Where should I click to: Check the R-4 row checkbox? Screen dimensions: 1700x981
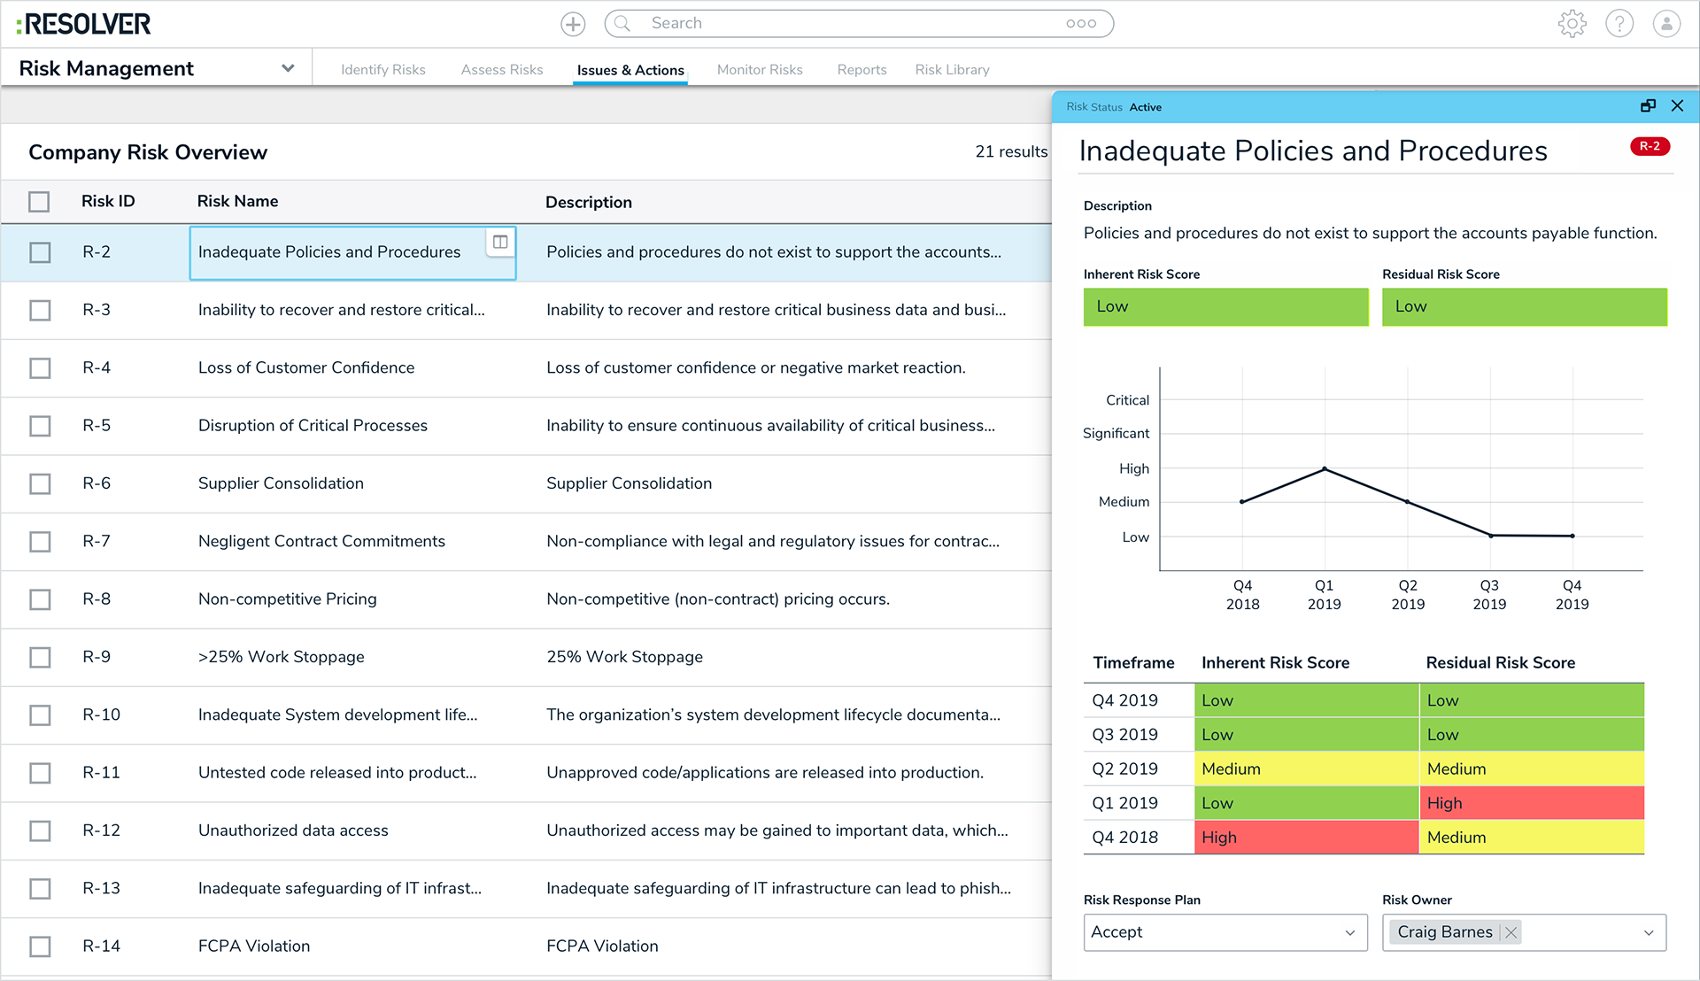[40, 368]
